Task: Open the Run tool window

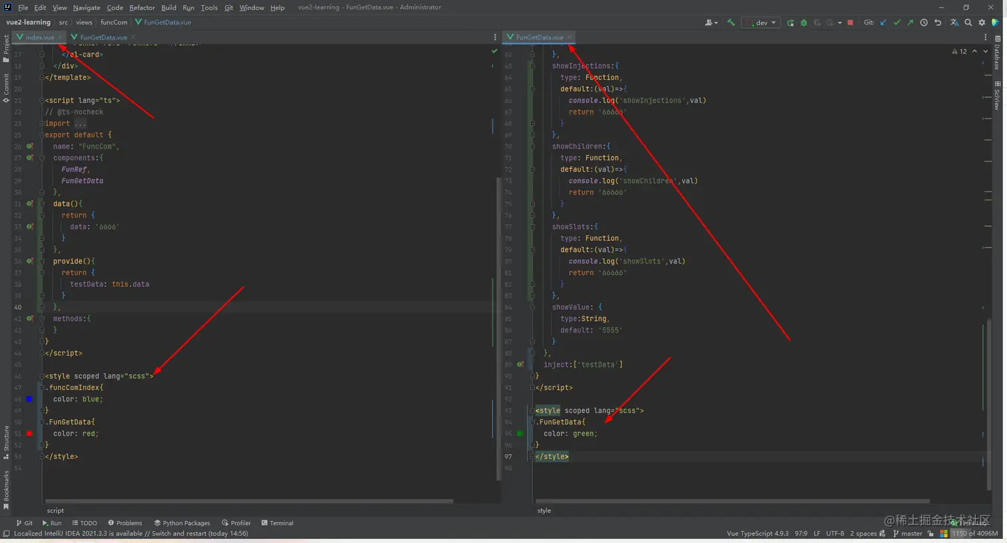Action: pyautogui.click(x=52, y=523)
